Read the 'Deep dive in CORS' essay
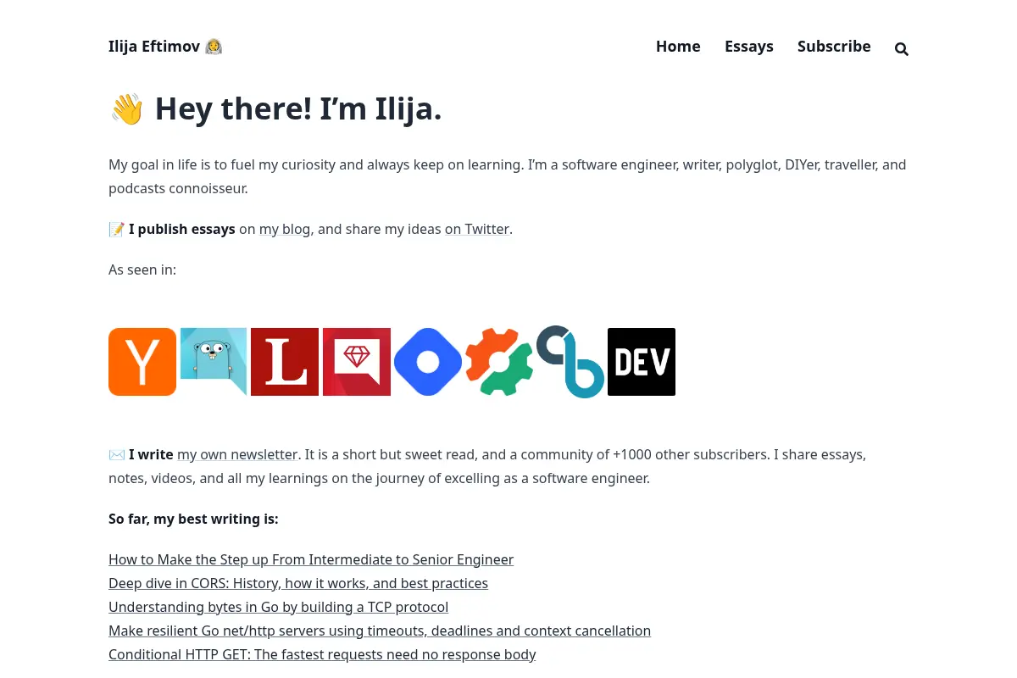This screenshot has width=1017, height=678. [298, 583]
